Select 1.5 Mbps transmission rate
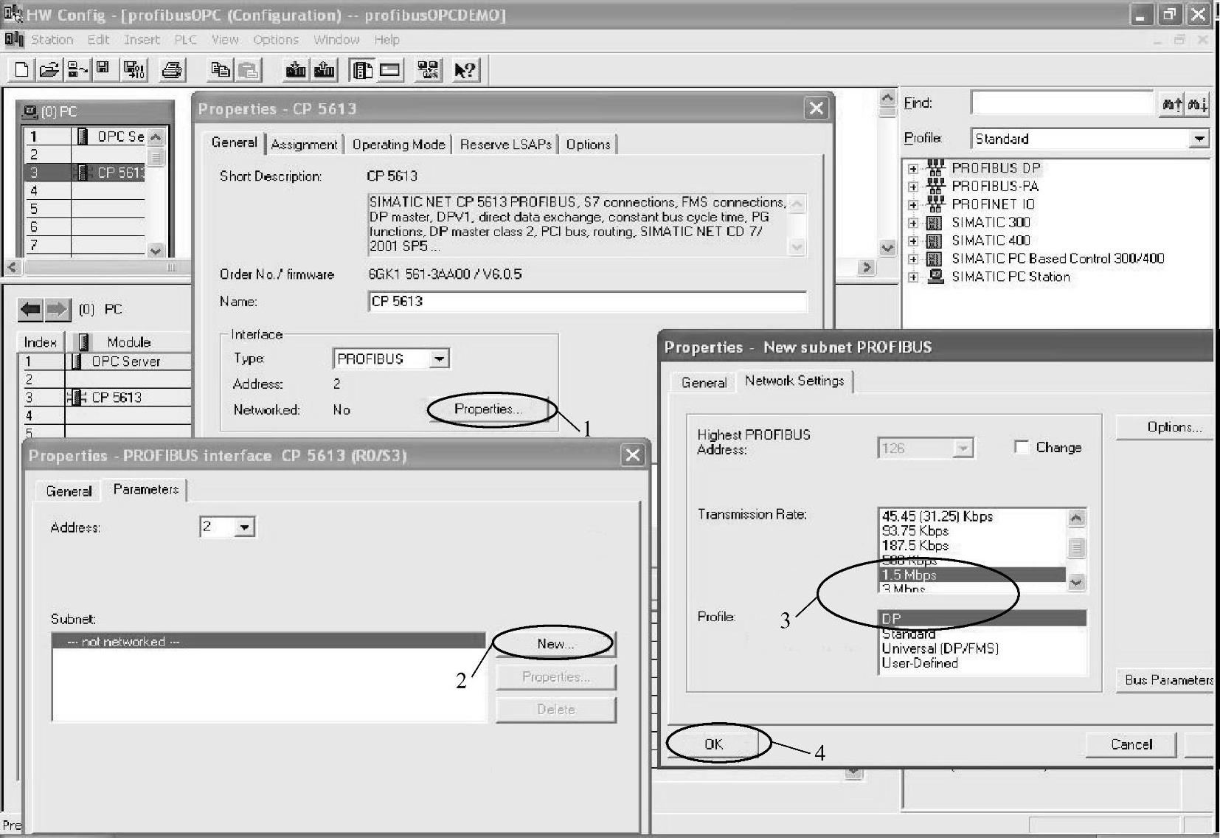The height and width of the screenshot is (838, 1220). 972,575
